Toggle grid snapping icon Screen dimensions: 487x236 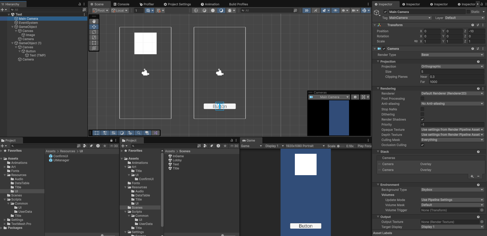(148, 10)
